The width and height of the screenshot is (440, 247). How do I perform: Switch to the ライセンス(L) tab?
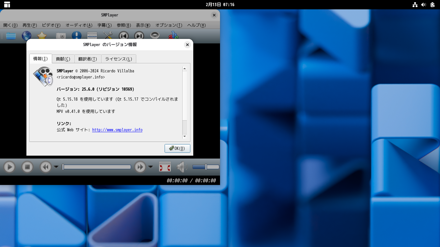pos(119,59)
